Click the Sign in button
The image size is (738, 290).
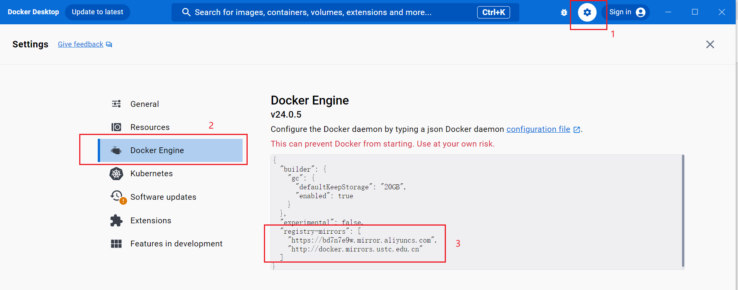click(626, 12)
